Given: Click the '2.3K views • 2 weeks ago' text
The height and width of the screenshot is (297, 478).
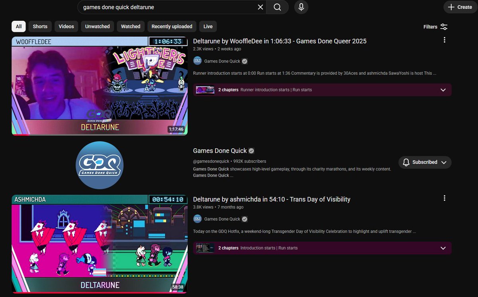Looking at the screenshot, I should (x=217, y=49).
